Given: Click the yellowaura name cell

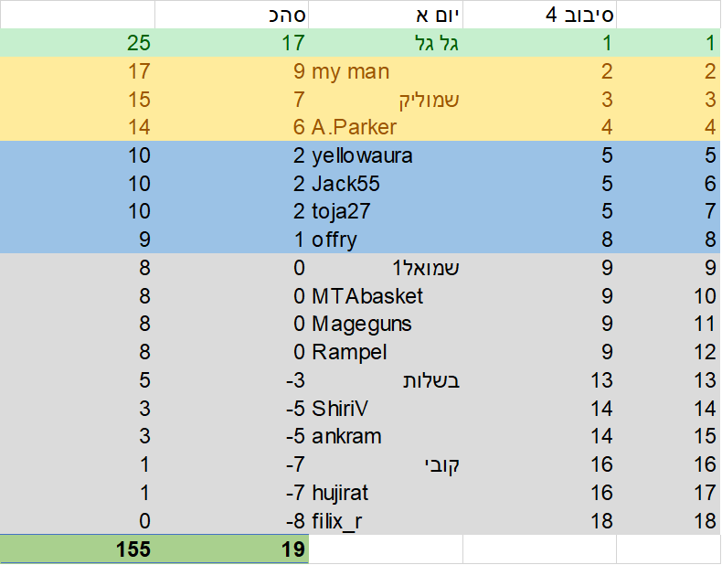Looking at the screenshot, I should [x=386, y=155].
